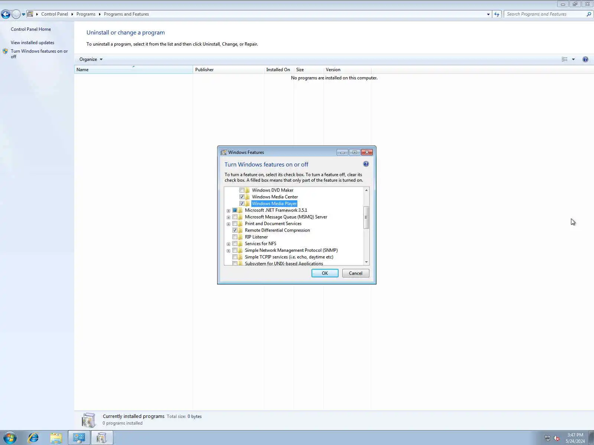Screen dimensions: 594x445
Task: Sort by the Publisher column header
Action: [228, 70]
